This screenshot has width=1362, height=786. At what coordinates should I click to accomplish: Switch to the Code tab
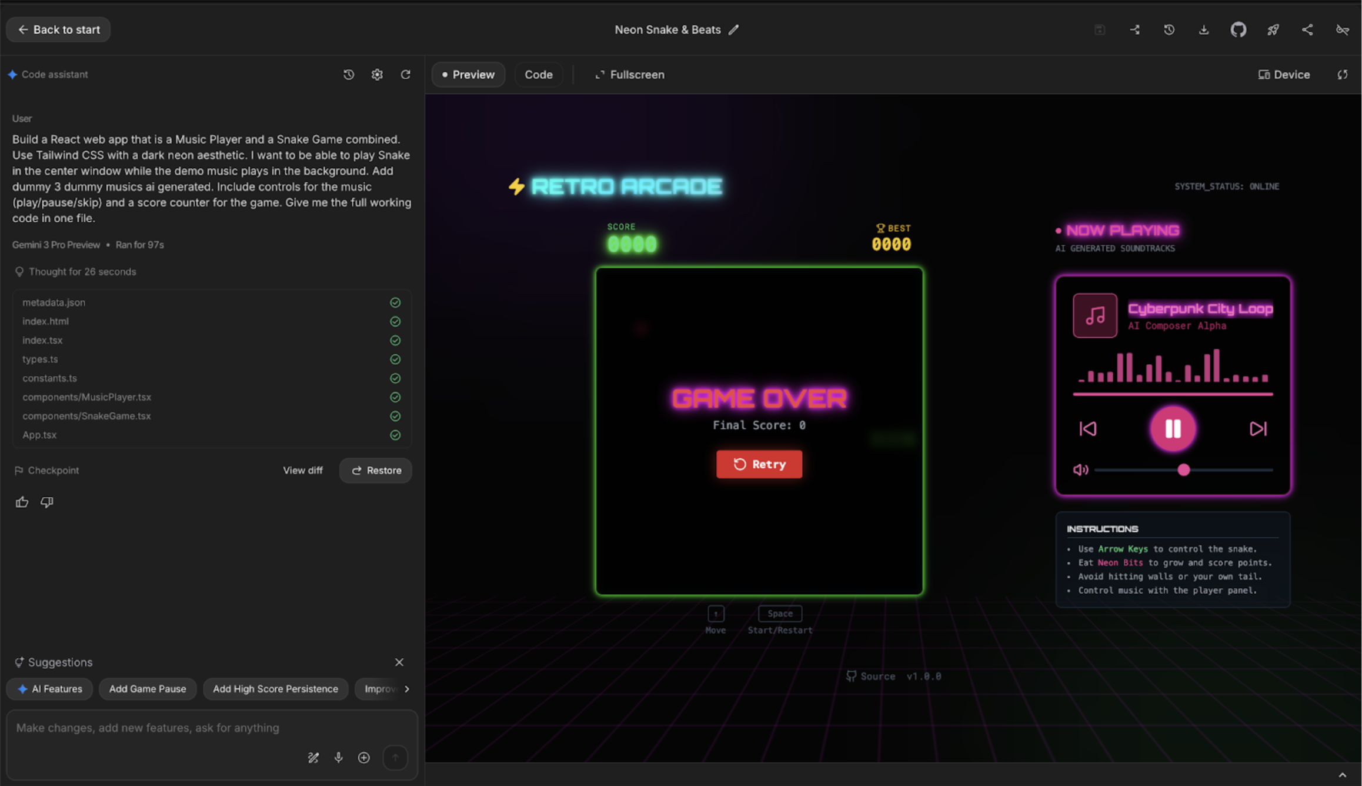(538, 75)
